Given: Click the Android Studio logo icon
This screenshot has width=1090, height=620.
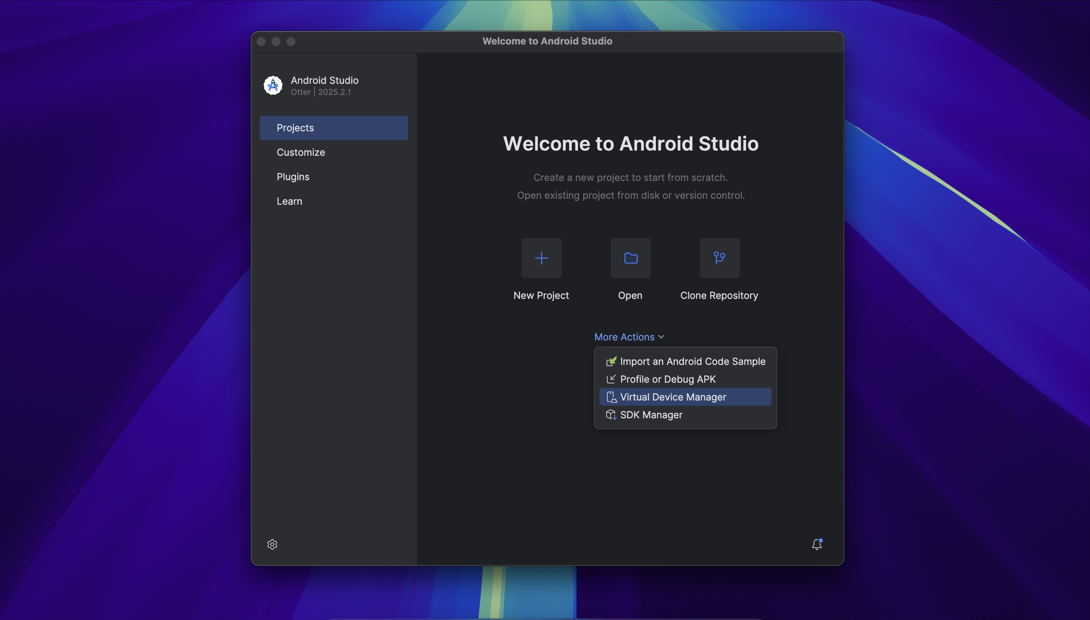Looking at the screenshot, I should tap(273, 86).
